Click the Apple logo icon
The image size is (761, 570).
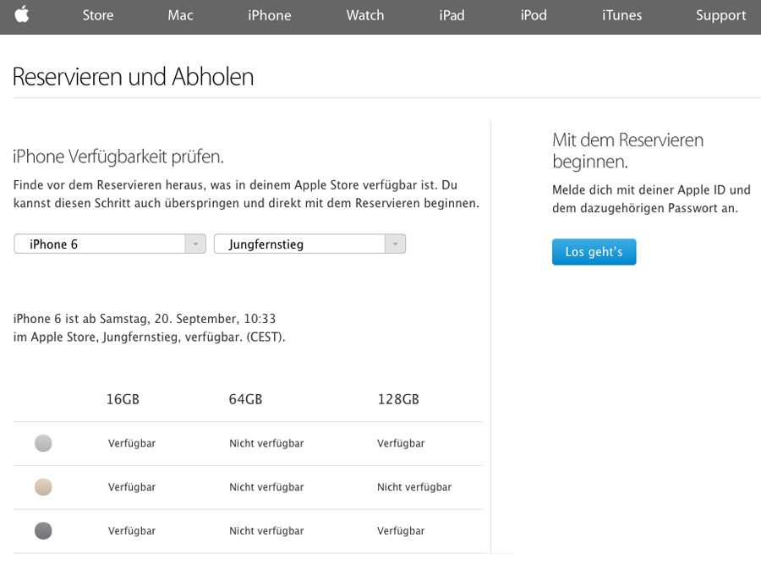22,14
